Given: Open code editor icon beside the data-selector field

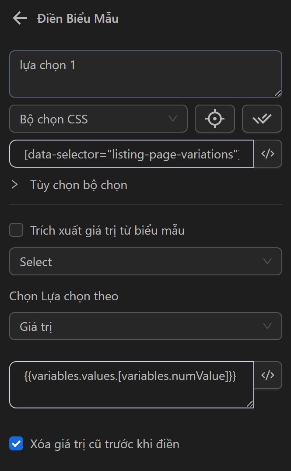Looking at the screenshot, I should [x=268, y=154].
